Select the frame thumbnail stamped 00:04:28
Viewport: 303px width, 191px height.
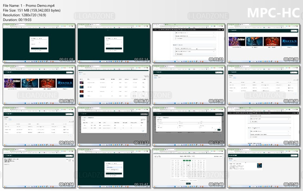click(x=264, y=43)
